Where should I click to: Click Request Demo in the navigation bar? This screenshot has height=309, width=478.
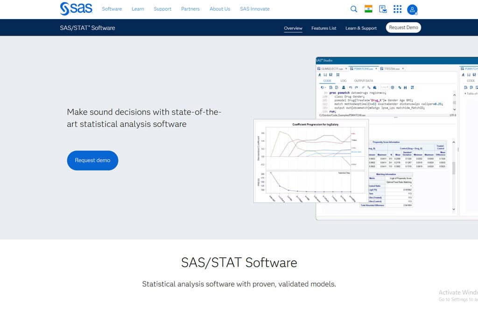point(403,27)
